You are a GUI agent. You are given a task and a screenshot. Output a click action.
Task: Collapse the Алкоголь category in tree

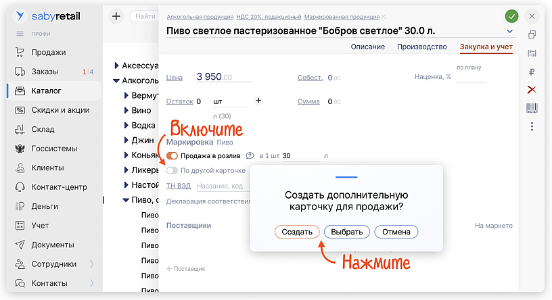[116, 80]
